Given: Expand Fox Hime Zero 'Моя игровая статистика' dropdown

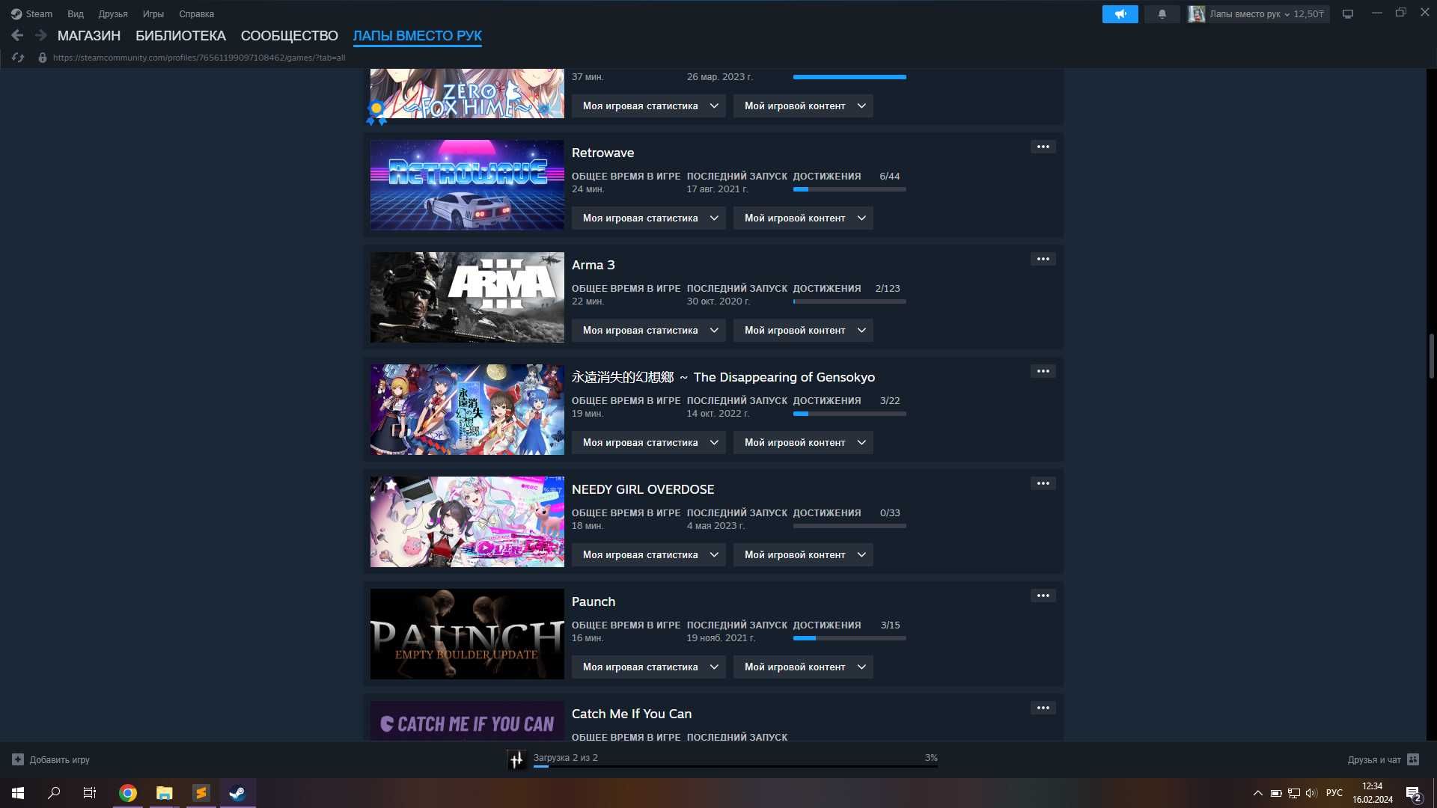Looking at the screenshot, I should pos(649,106).
